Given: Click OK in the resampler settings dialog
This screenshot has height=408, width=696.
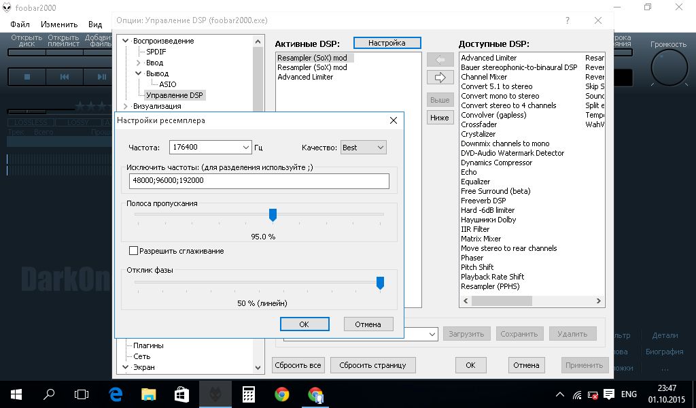Looking at the screenshot, I should [x=304, y=324].
